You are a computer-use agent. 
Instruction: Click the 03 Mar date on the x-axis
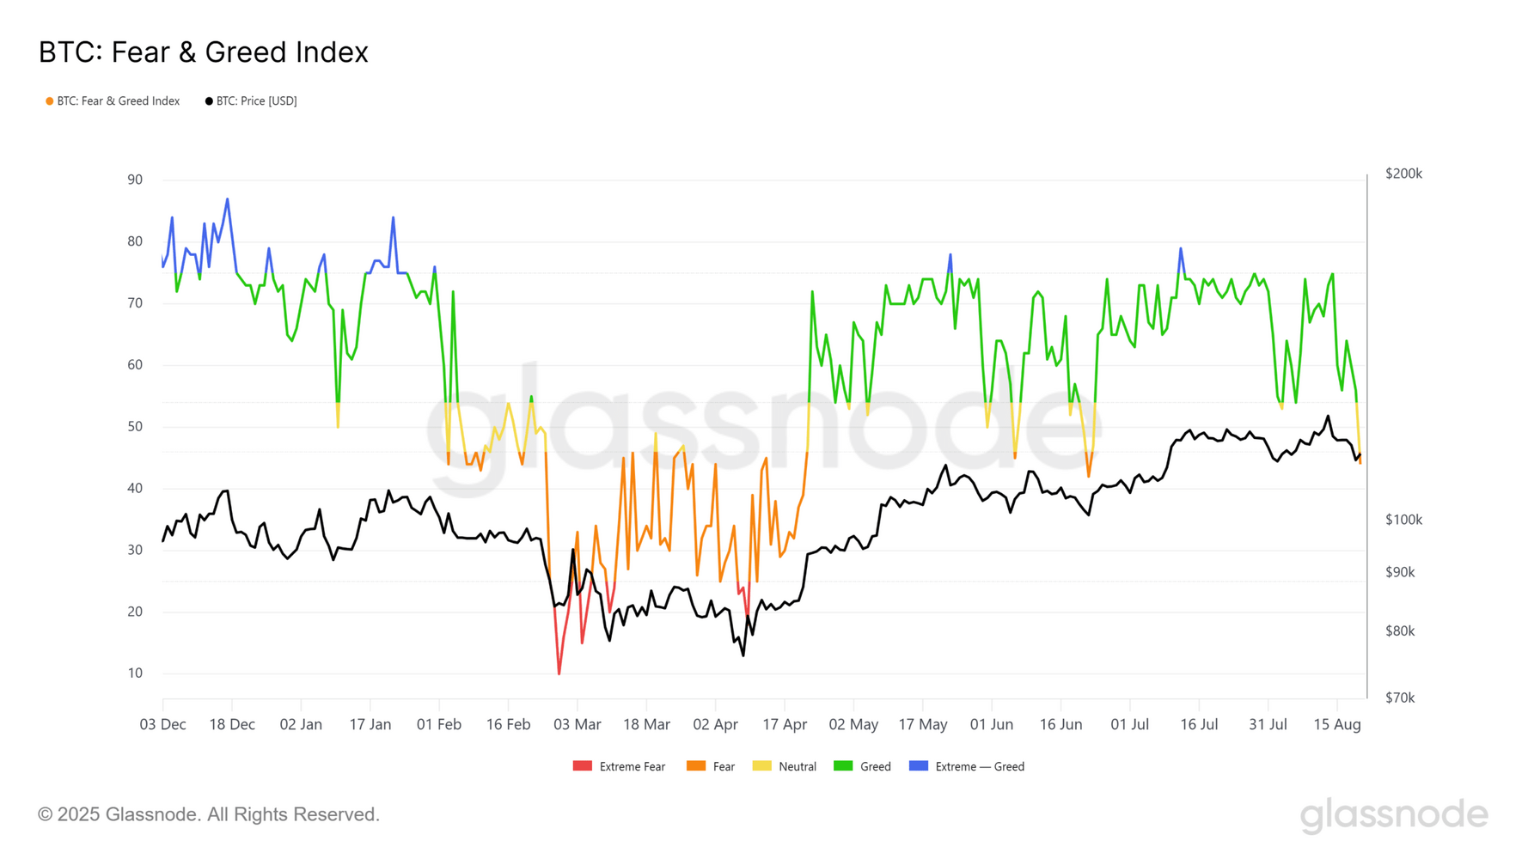point(578,725)
